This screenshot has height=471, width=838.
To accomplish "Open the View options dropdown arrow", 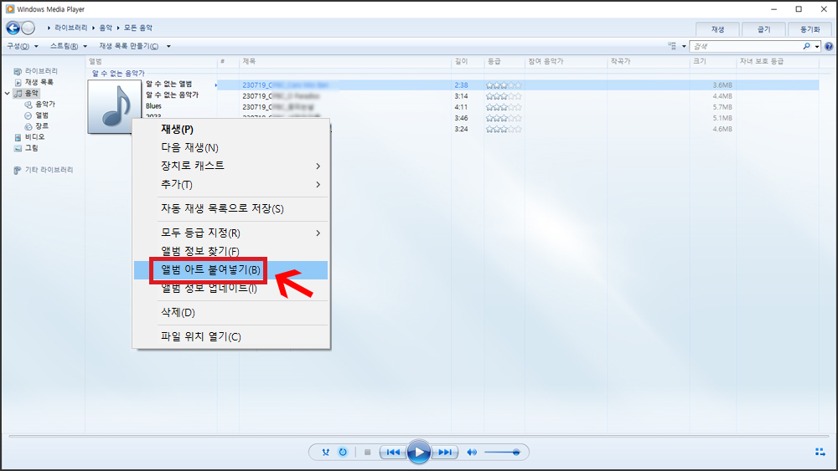I will pyautogui.click(x=684, y=46).
